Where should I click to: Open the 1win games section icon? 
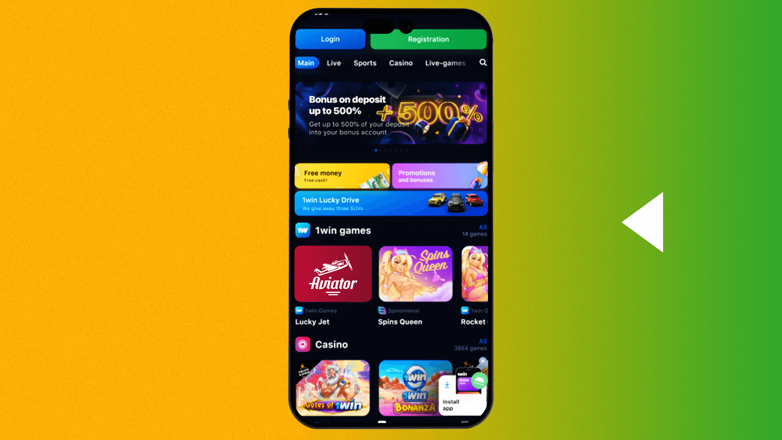coord(301,230)
